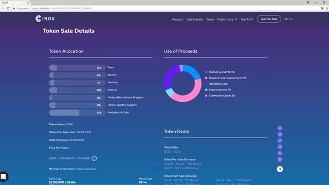This screenshot has width=329, height=185.
Task: Click the secure lock icon in address bar
Action: point(14,8)
